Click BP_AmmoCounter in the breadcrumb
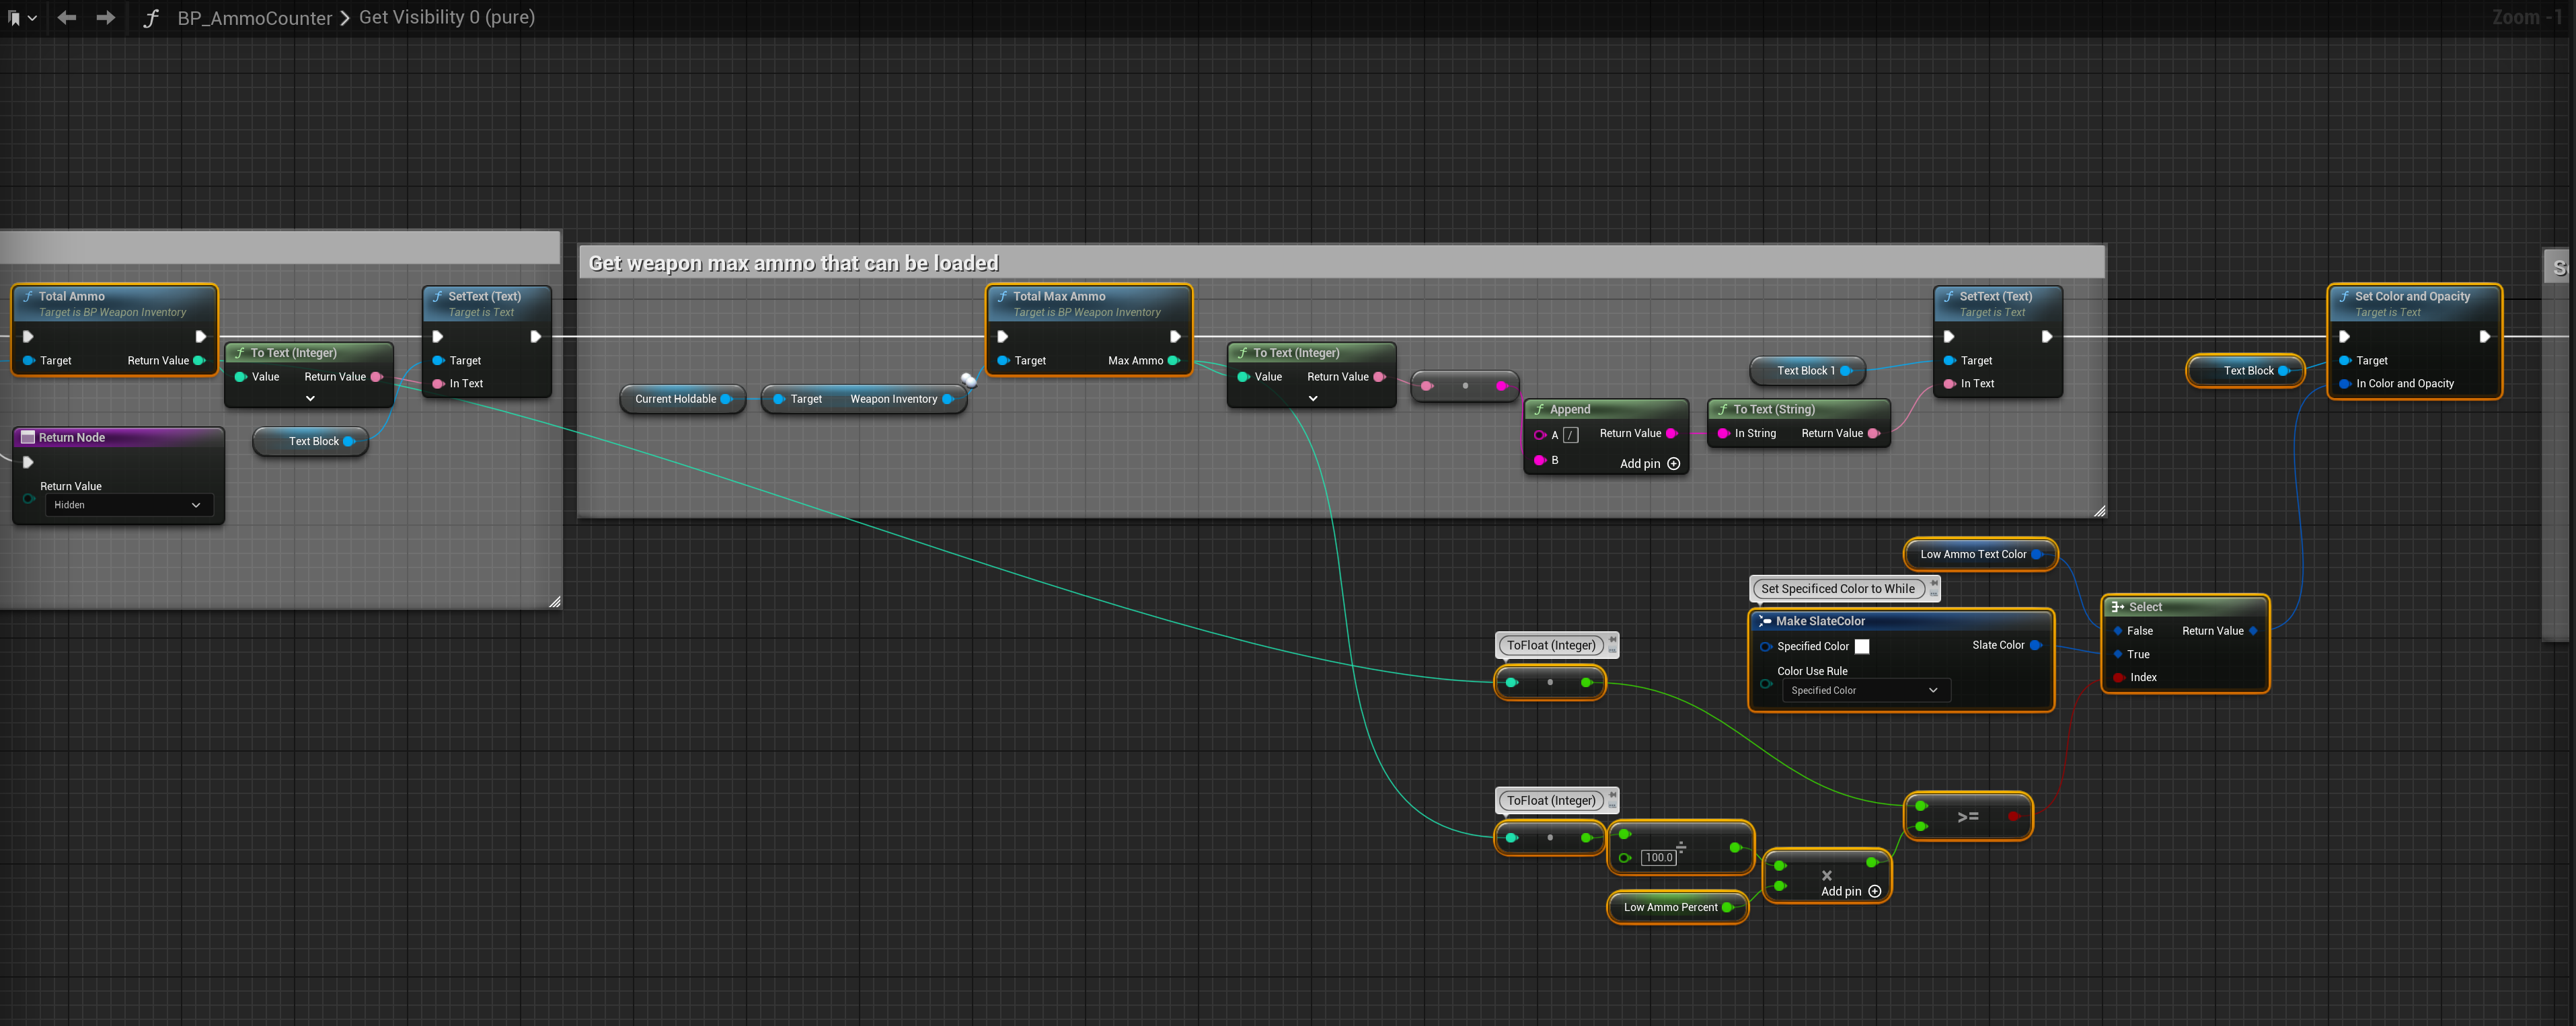 pyautogui.click(x=254, y=18)
